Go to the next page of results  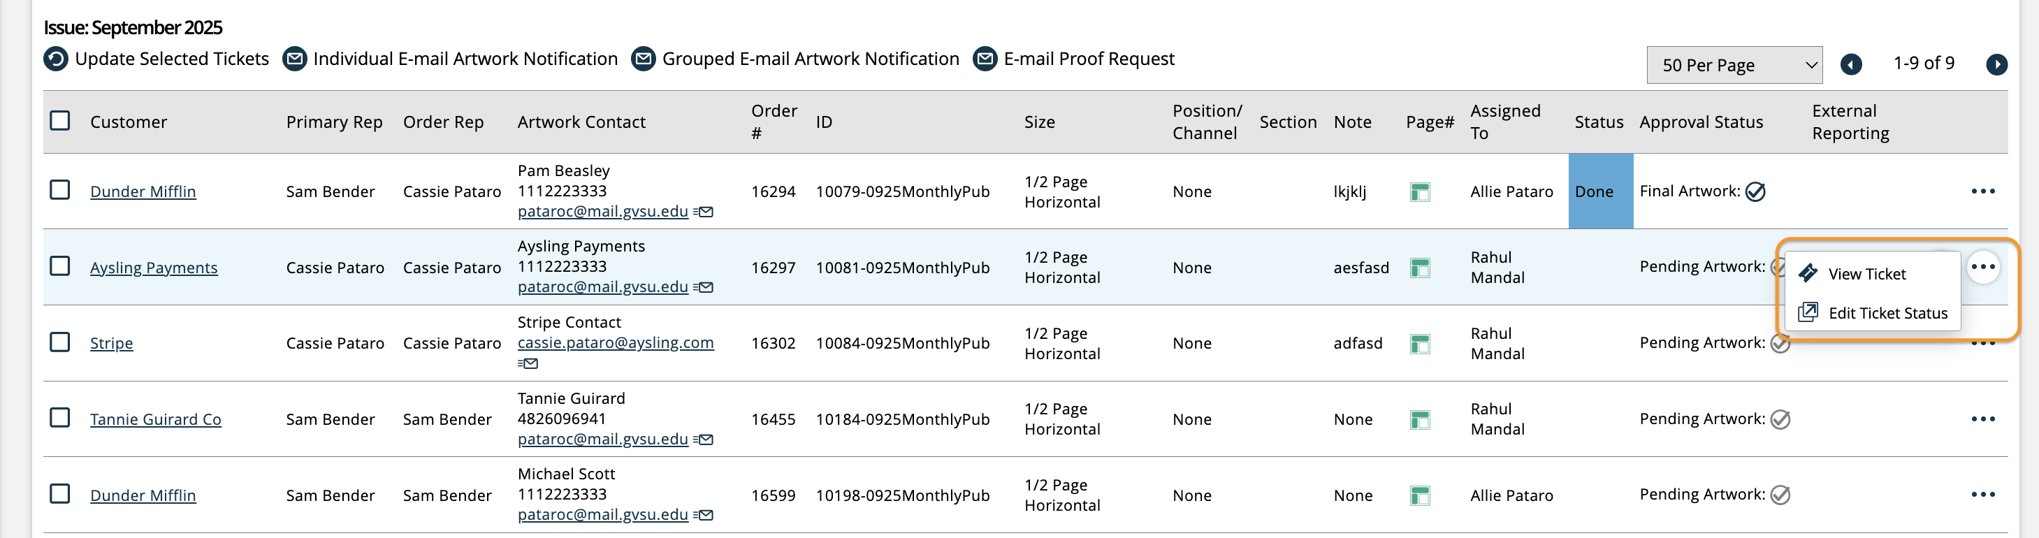pyautogui.click(x=1996, y=65)
